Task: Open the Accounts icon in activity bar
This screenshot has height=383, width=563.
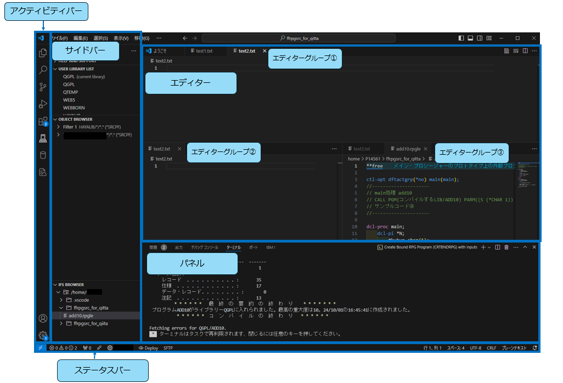Action: (43, 318)
